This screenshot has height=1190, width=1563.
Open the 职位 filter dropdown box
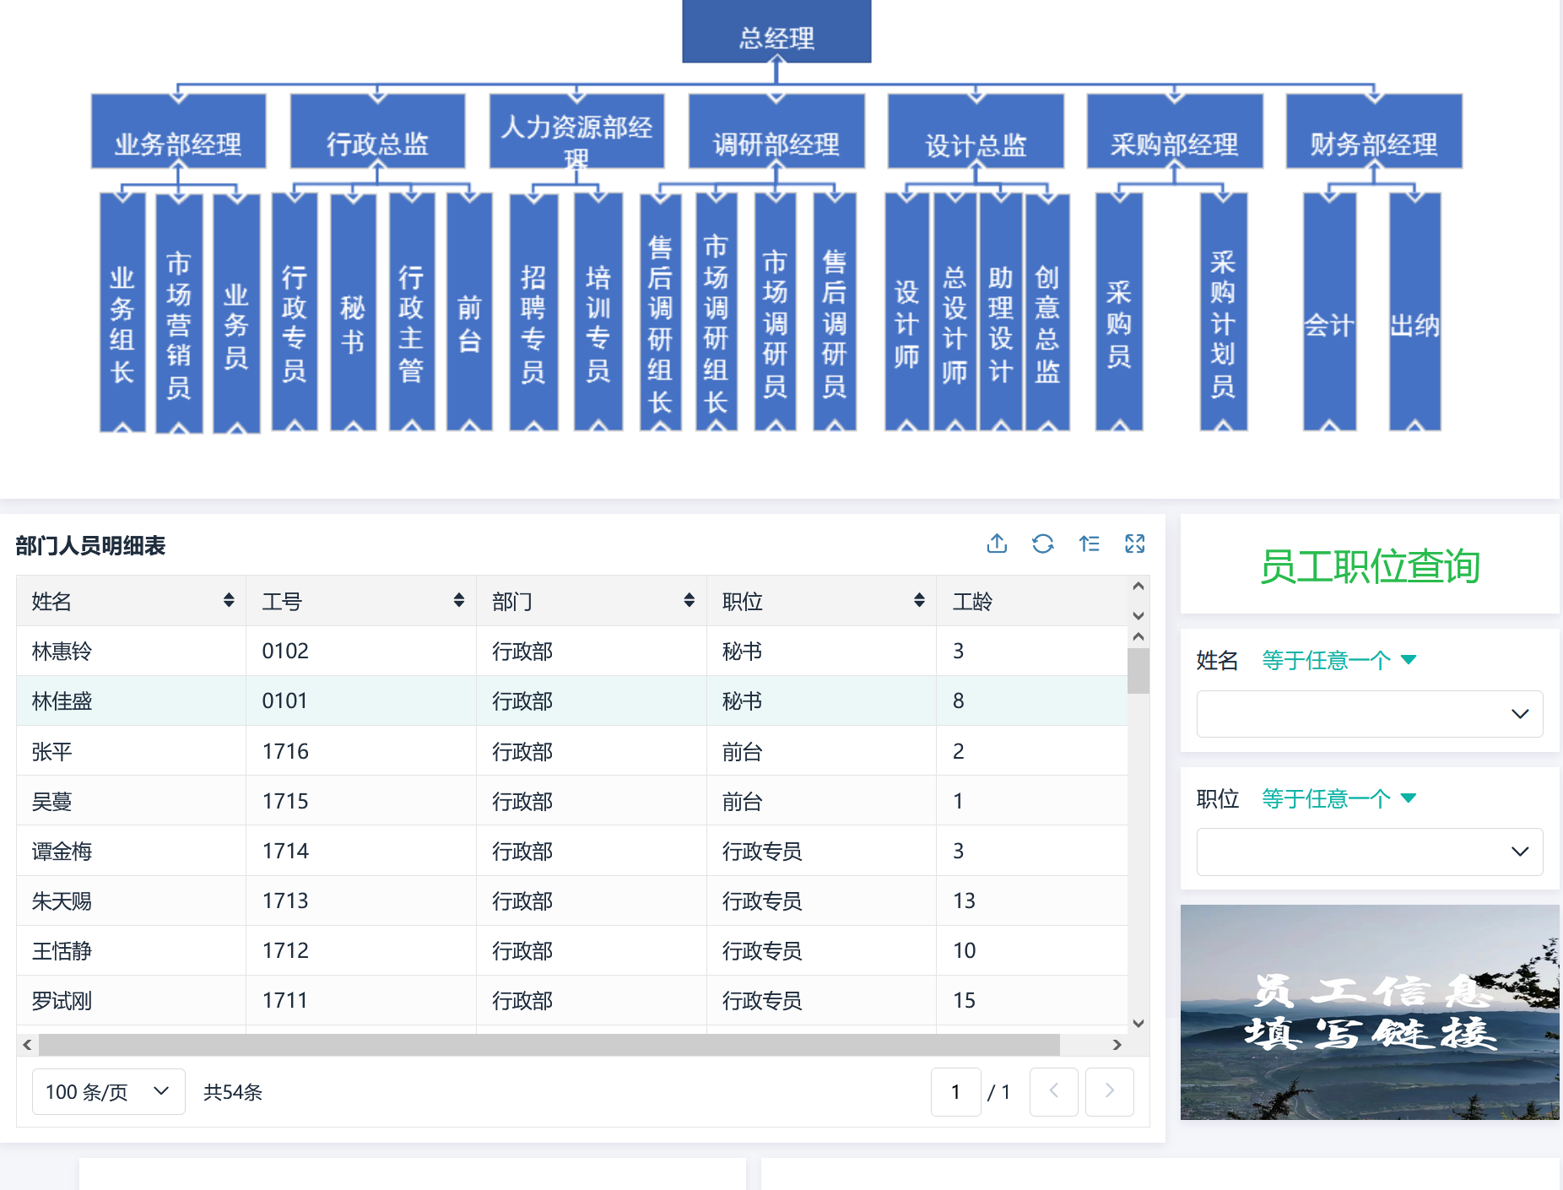click(1369, 852)
